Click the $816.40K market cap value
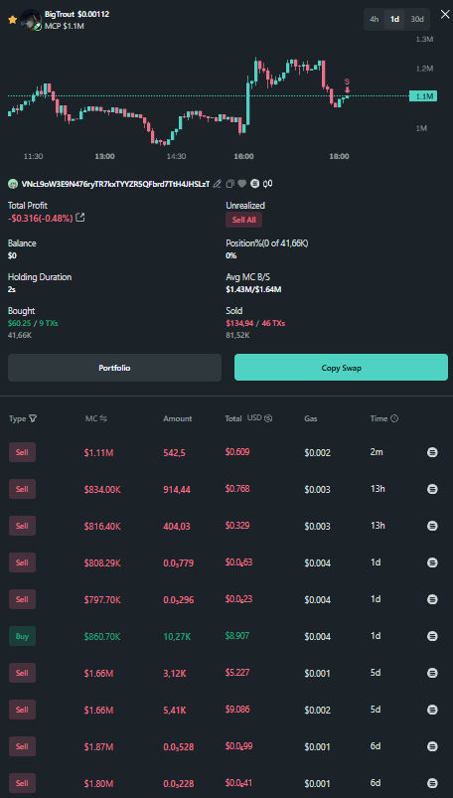Screen dimensions: 453x798 pos(102,526)
